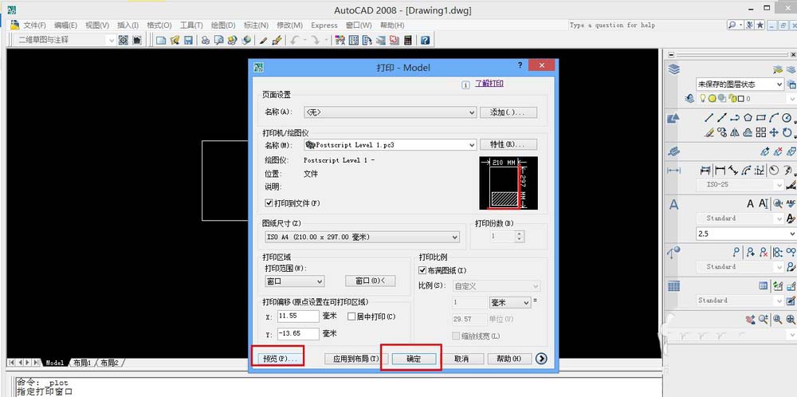
Task: Click the Open file toolbar icon
Action: point(175,40)
